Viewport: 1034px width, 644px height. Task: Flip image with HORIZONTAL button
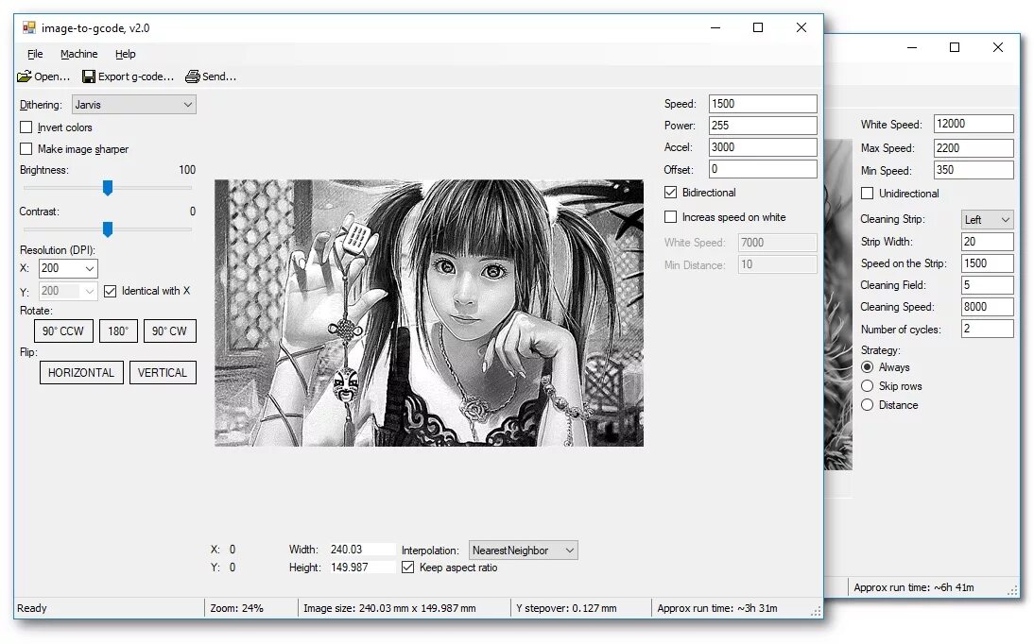(81, 372)
